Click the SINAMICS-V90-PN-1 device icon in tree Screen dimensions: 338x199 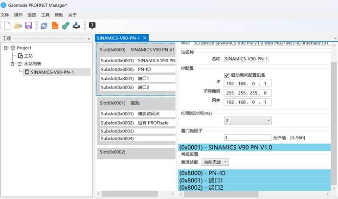(x=27, y=72)
